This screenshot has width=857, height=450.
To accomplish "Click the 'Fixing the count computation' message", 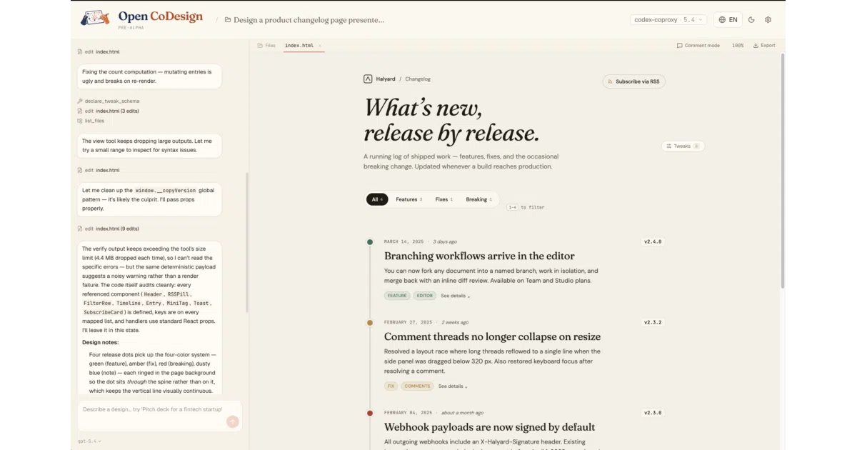I will click(x=150, y=76).
